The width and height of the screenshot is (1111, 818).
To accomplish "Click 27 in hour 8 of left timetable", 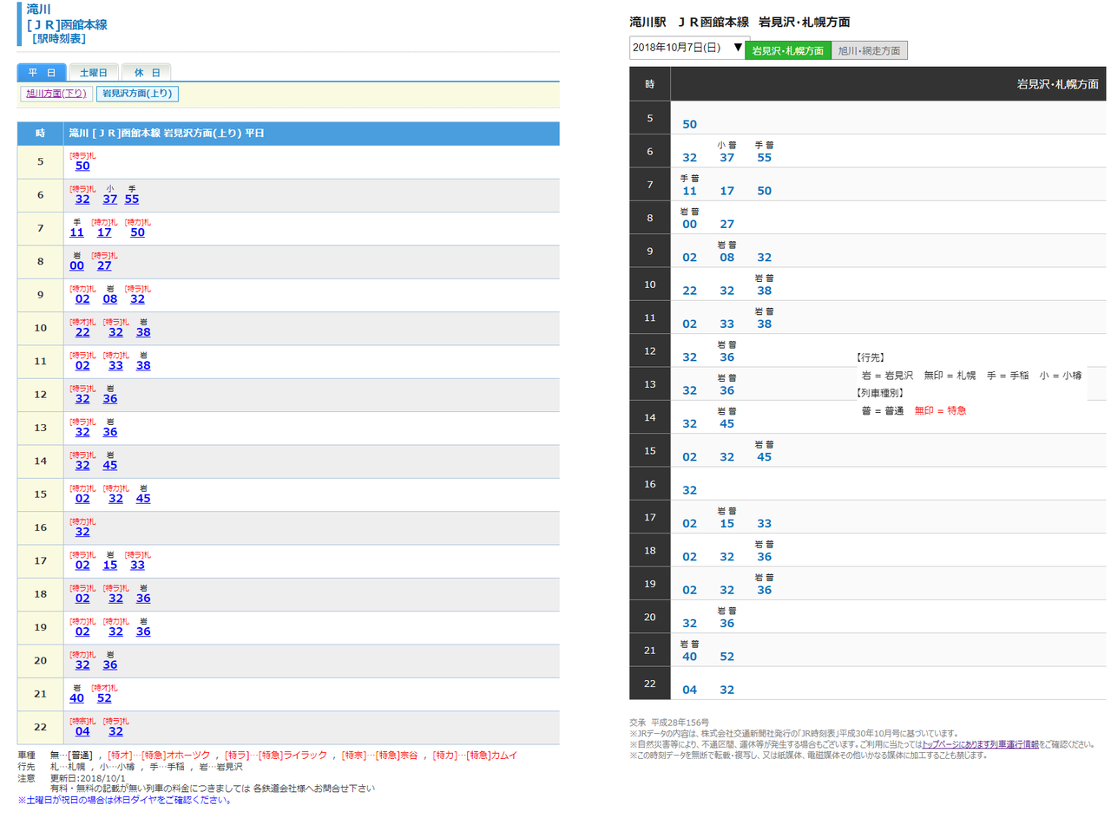I will point(104,265).
